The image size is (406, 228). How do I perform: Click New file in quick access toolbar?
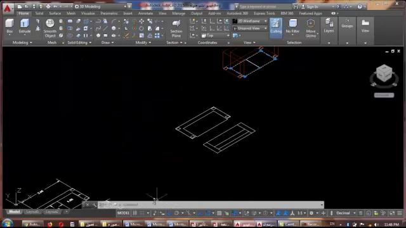[20, 6]
